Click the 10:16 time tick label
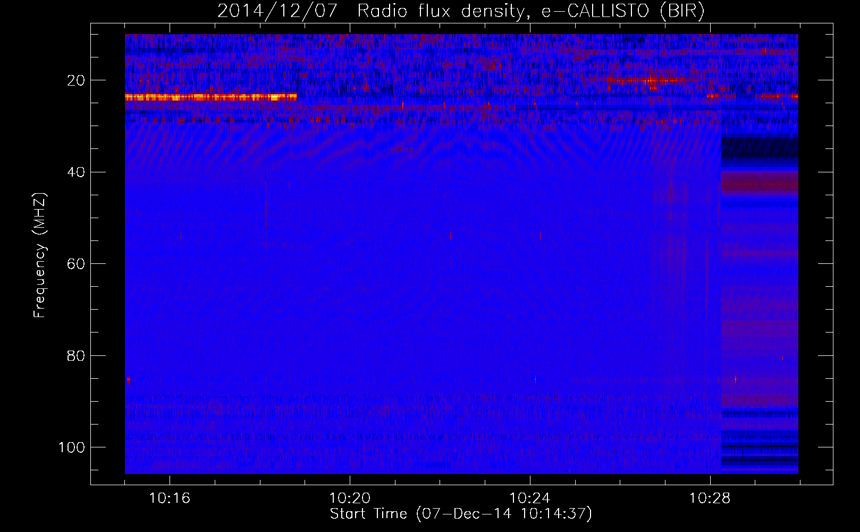 pyautogui.click(x=170, y=498)
